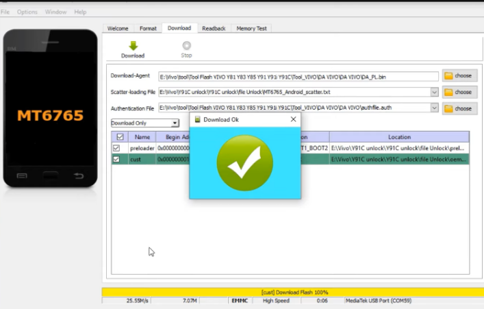Click the green Download arrow icon

[133, 46]
